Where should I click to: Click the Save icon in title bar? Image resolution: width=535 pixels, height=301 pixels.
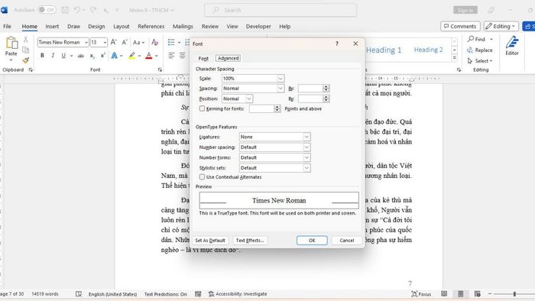coord(65,10)
